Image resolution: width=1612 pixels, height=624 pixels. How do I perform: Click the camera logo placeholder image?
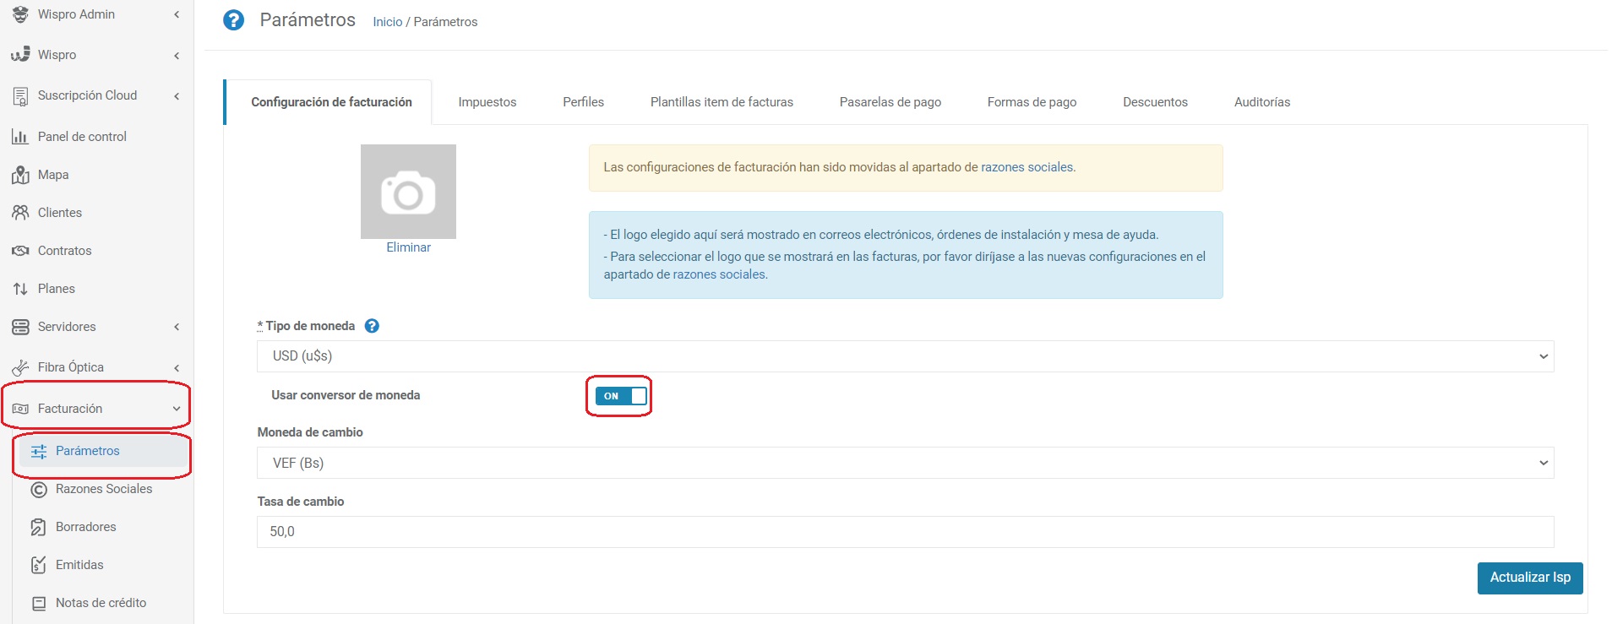pyautogui.click(x=408, y=192)
